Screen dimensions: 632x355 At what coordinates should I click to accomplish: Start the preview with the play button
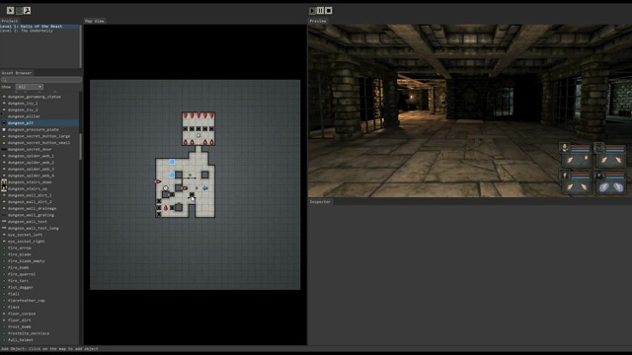312,11
